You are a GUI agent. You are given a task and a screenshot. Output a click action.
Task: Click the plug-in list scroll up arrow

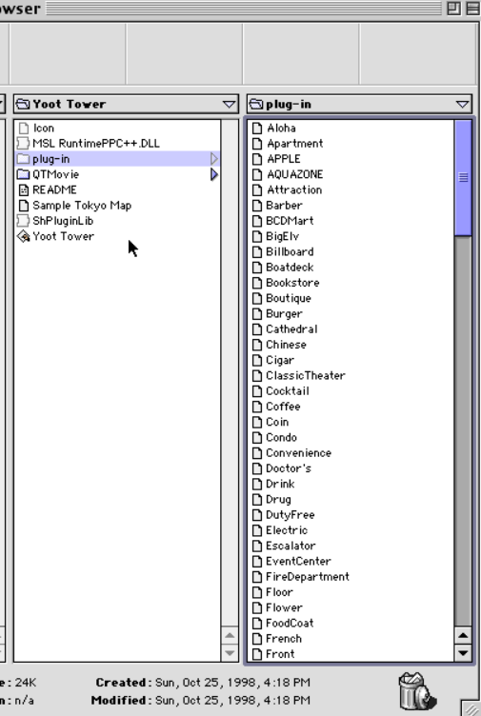(x=463, y=635)
